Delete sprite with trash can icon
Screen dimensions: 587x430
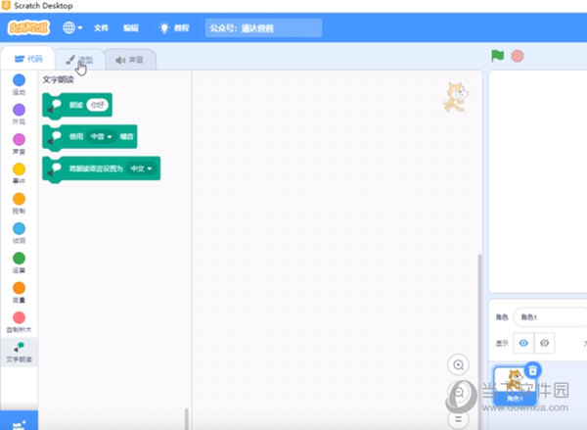pos(533,370)
